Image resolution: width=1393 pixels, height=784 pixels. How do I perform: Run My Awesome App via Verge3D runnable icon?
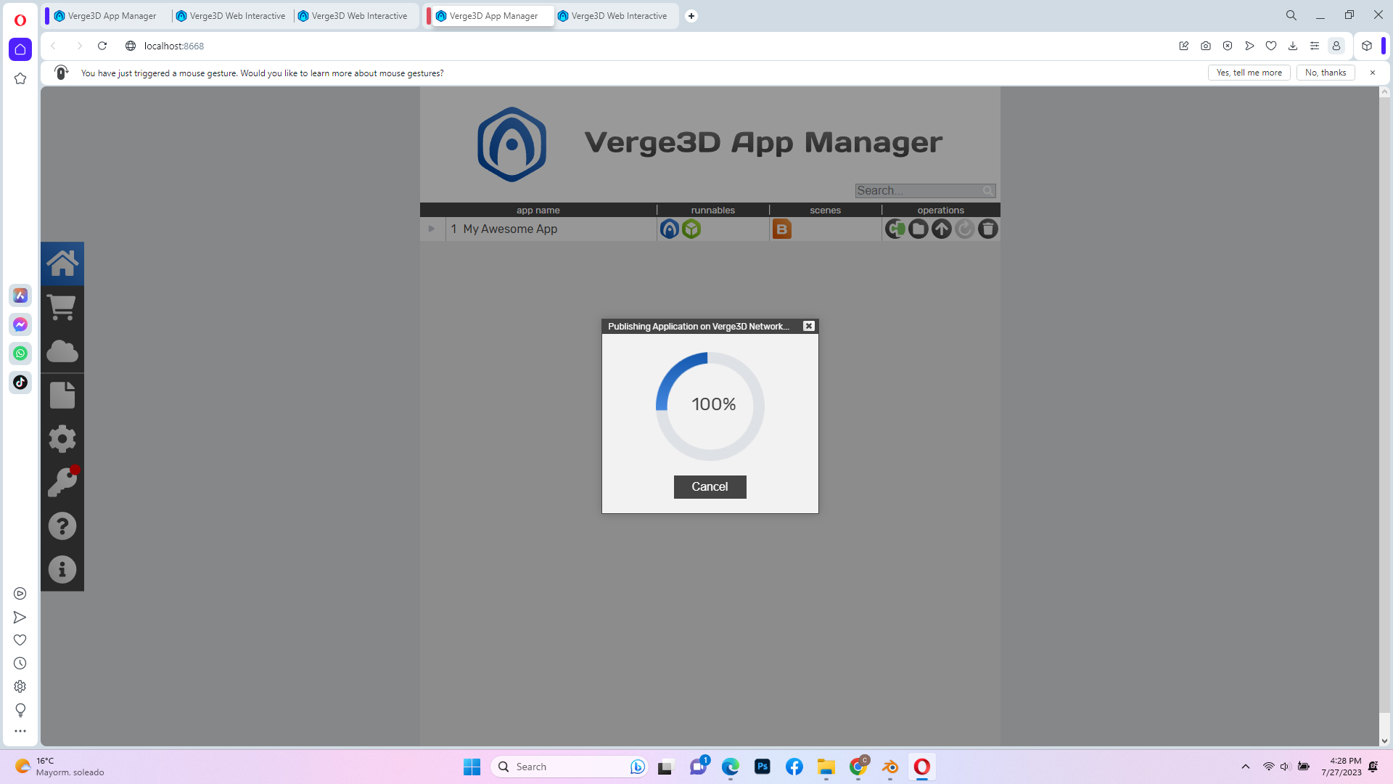pos(670,229)
